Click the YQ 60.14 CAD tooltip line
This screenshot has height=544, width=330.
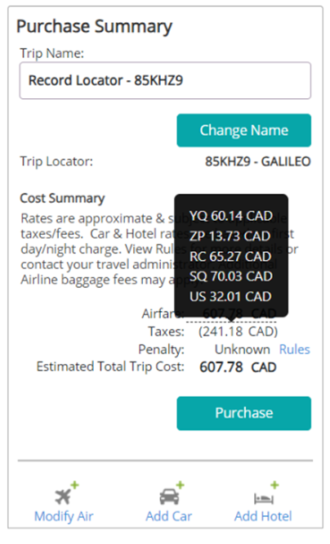(x=231, y=216)
